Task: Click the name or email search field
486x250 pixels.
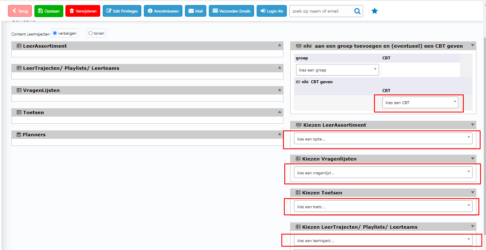Action: tap(320, 11)
